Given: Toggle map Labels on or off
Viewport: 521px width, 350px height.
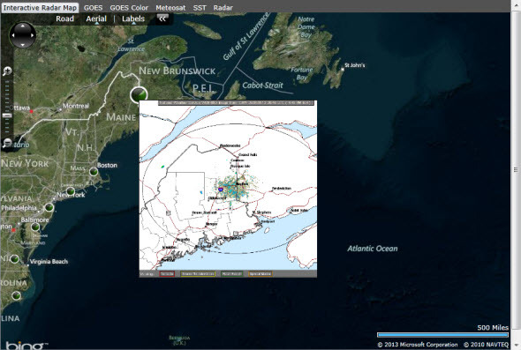Looking at the screenshot, I should click(133, 19).
